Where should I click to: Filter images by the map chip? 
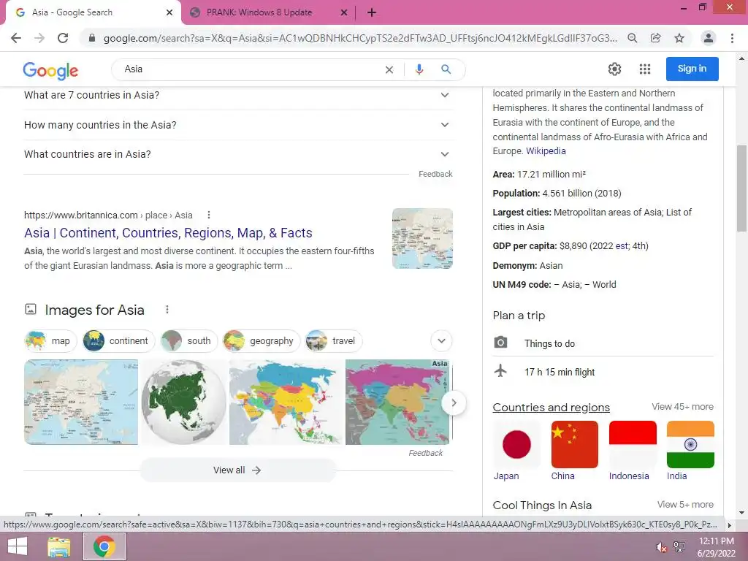[50, 341]
